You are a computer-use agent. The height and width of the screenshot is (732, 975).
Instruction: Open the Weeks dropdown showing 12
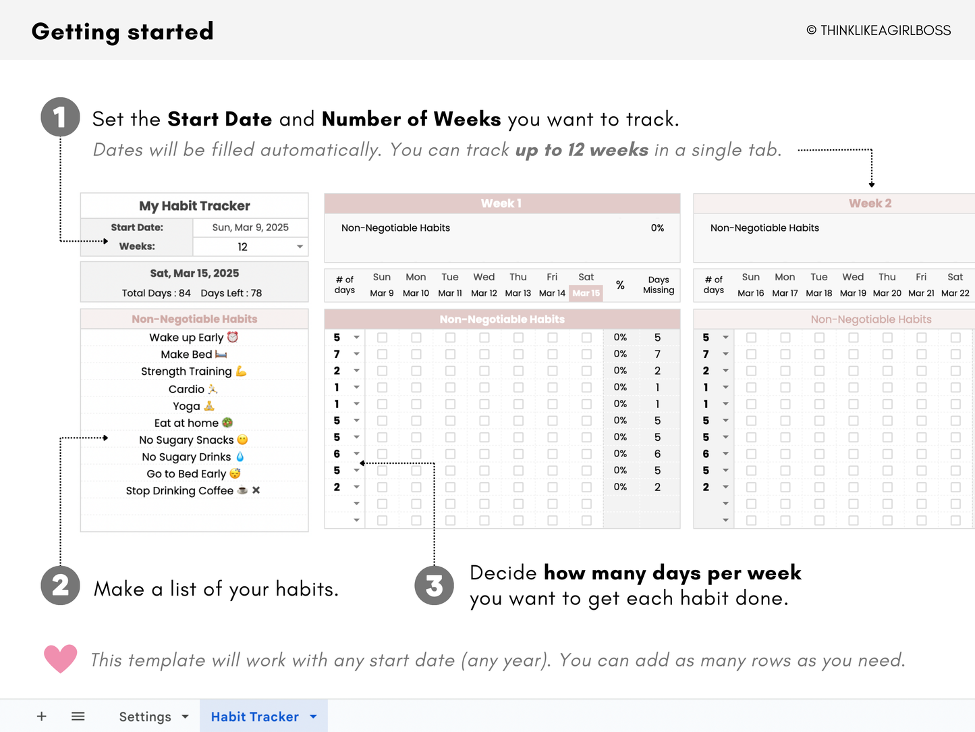pos(299,246)
